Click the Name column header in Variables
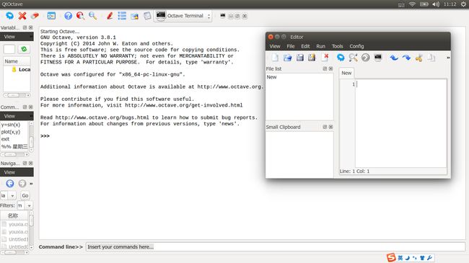The width and height of the screenshot is (469, 263). pyautogui.click(x=17, y=61)
